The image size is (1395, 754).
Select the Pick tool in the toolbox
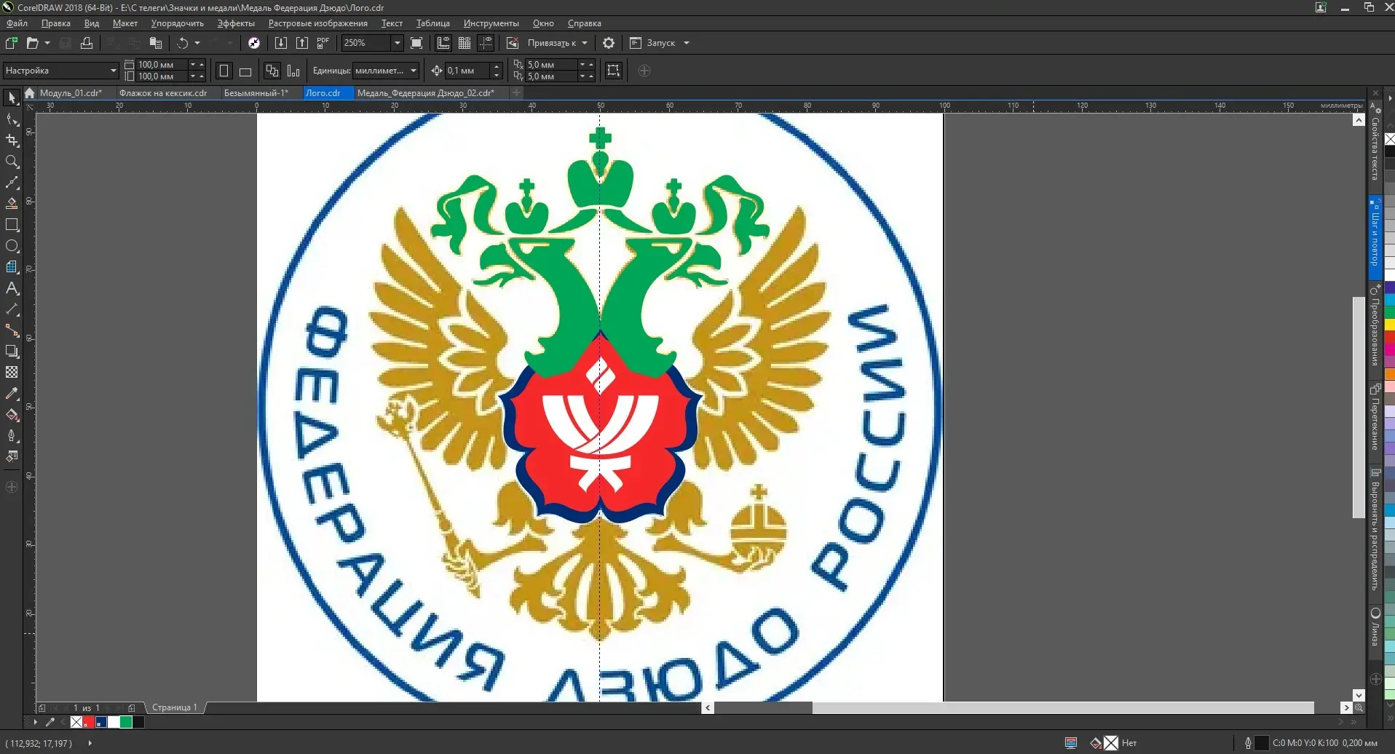point(12,98)
